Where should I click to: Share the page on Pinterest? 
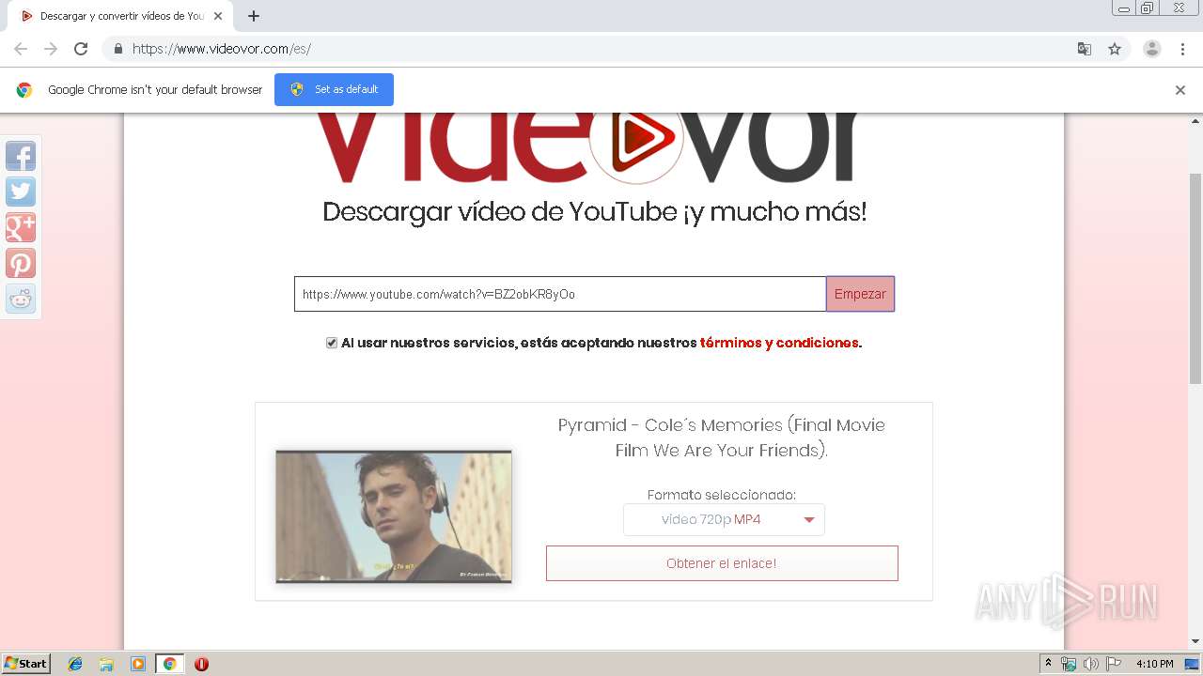tap(21, 263)
